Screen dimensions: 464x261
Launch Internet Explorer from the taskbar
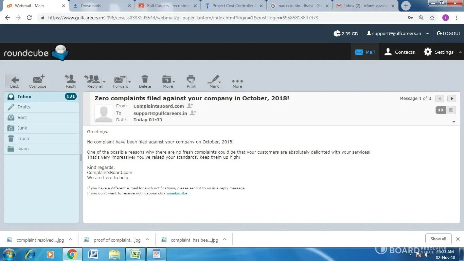tap(31, 254)
